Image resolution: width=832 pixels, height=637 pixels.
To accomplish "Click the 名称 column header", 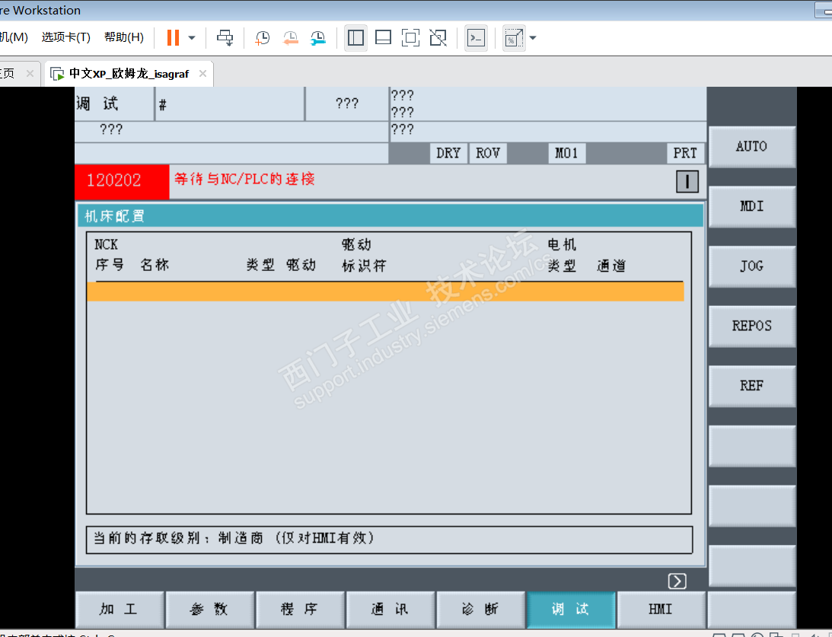I will tap(155, 265).
